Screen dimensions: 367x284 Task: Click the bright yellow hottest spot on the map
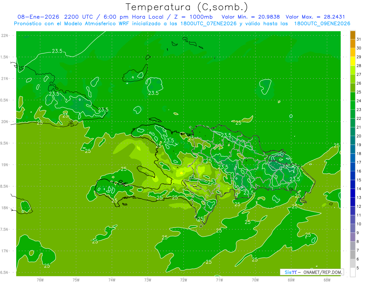181,173
